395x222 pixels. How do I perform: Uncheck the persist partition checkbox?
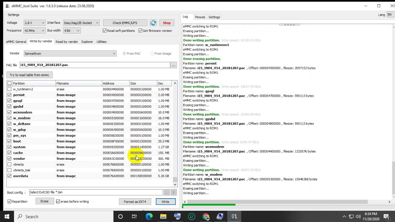10,95
